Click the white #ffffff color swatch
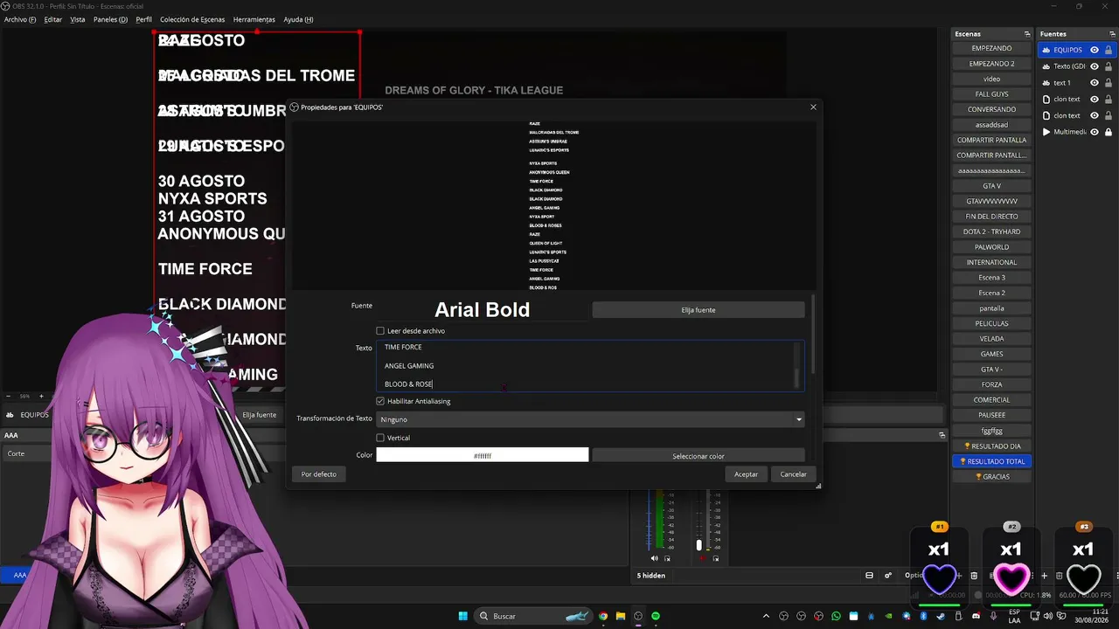Image resolution: width=1119 pixels, height=629 pixels. pos(483,455)
